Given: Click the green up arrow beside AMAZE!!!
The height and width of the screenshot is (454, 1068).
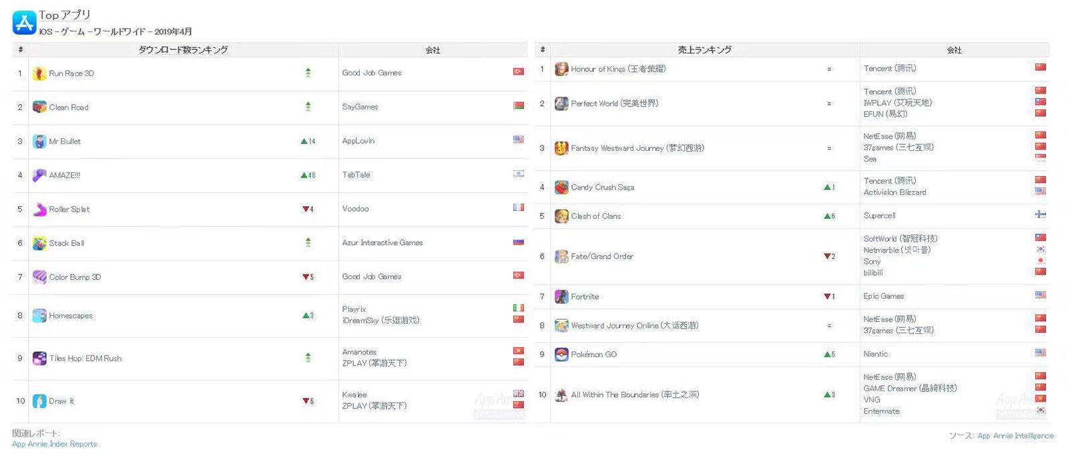Looking at the screenshot, I should [x=304, y=176].
